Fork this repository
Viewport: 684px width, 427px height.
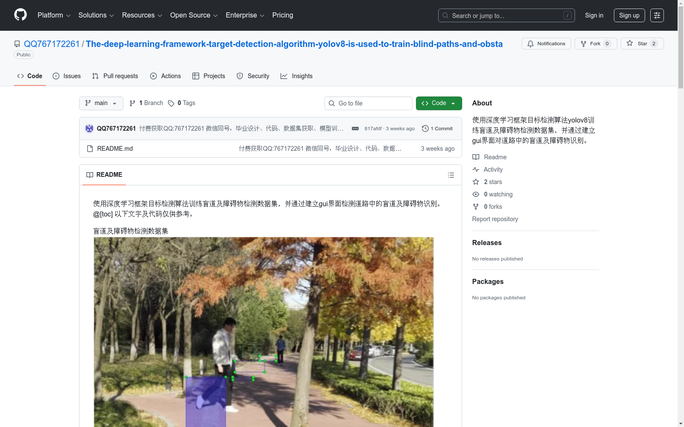tap(596, 44)
